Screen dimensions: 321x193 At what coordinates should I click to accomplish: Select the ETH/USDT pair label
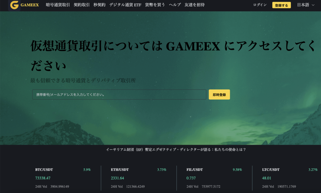[x=120, y=170]
